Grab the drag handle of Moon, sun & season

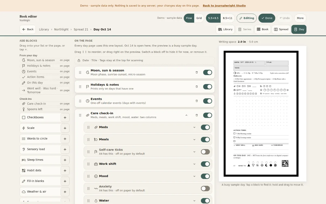[x=80, y=72]
